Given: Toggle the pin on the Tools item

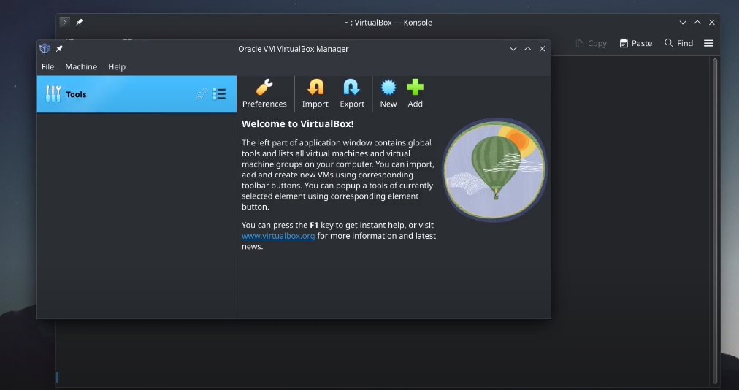Looking at the screenshot, I should tap(202, 94).
